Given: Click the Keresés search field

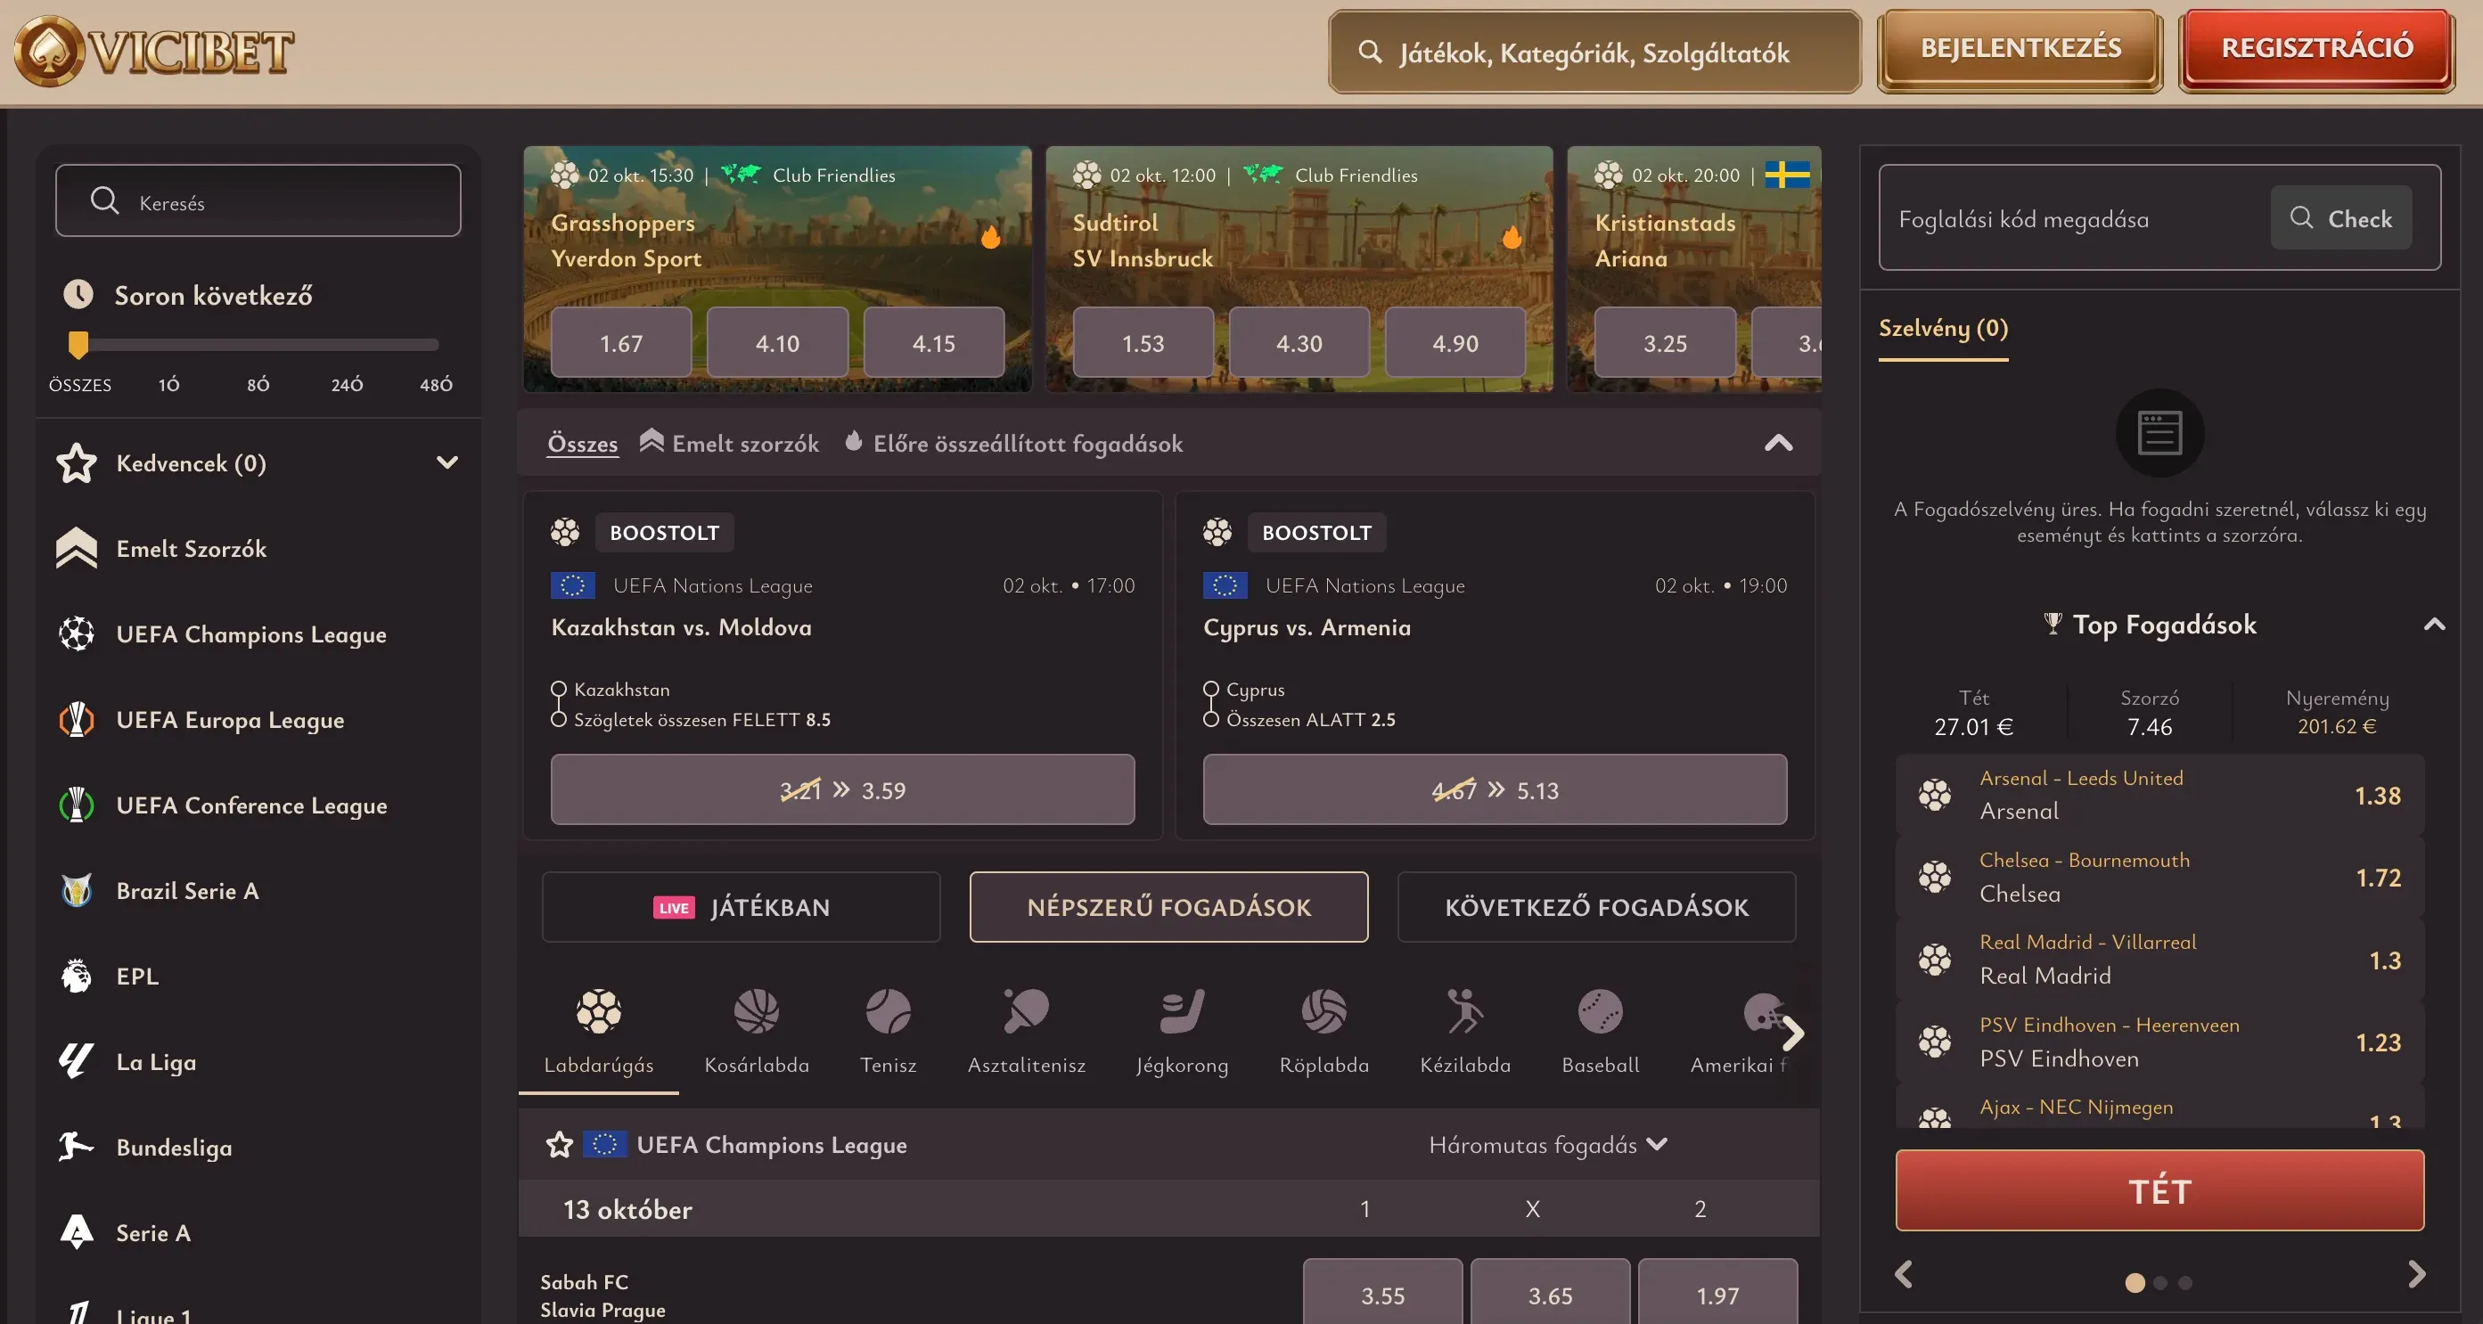Looking at the screenshot, I should (x=258, y=201).
